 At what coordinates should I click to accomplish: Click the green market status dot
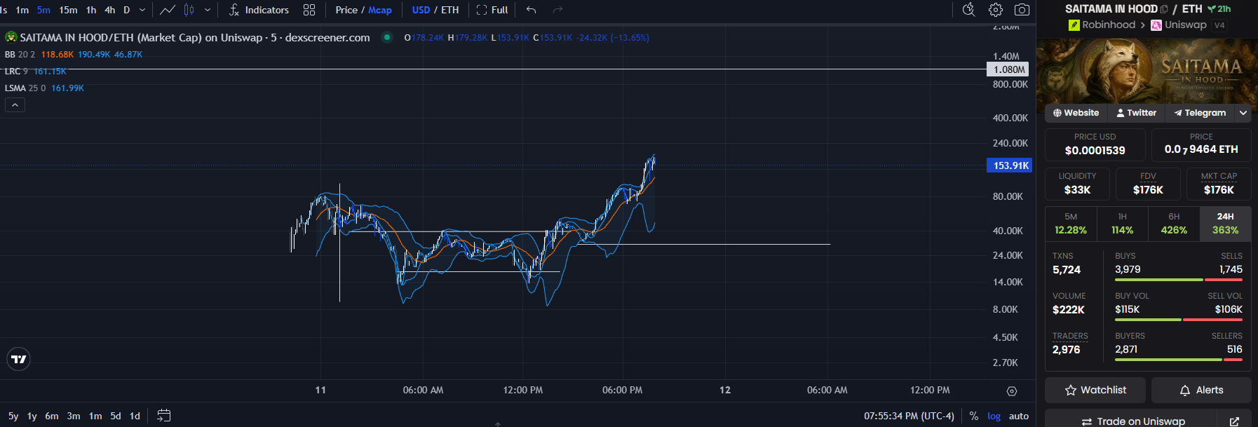(387, 37)
